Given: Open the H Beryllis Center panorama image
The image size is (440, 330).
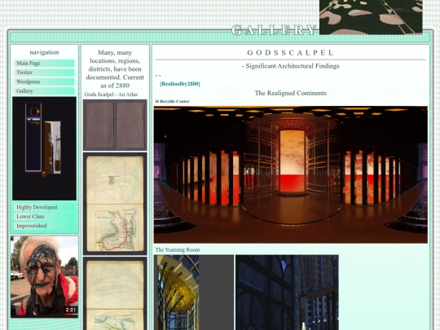Looking at the screenshot, I should tap(291, 174).
